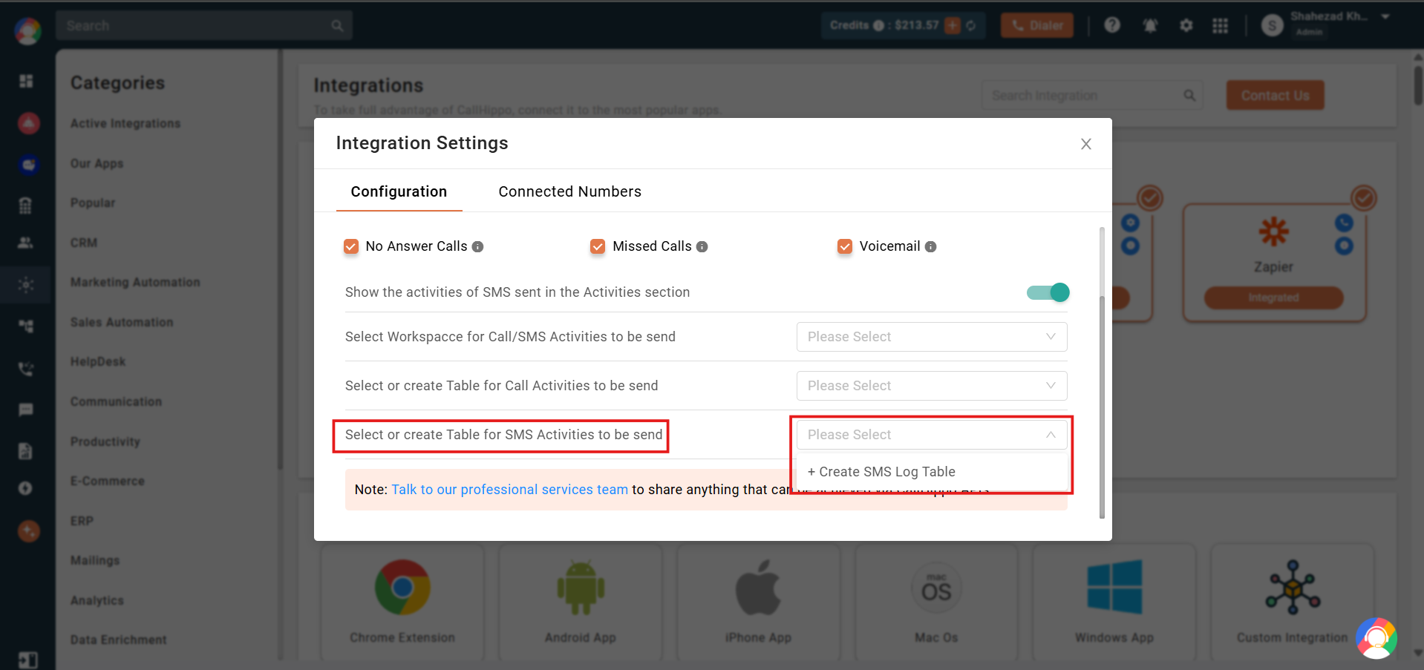Select ERP category
Screen dimensions: 1424x670
pos(82,521)
